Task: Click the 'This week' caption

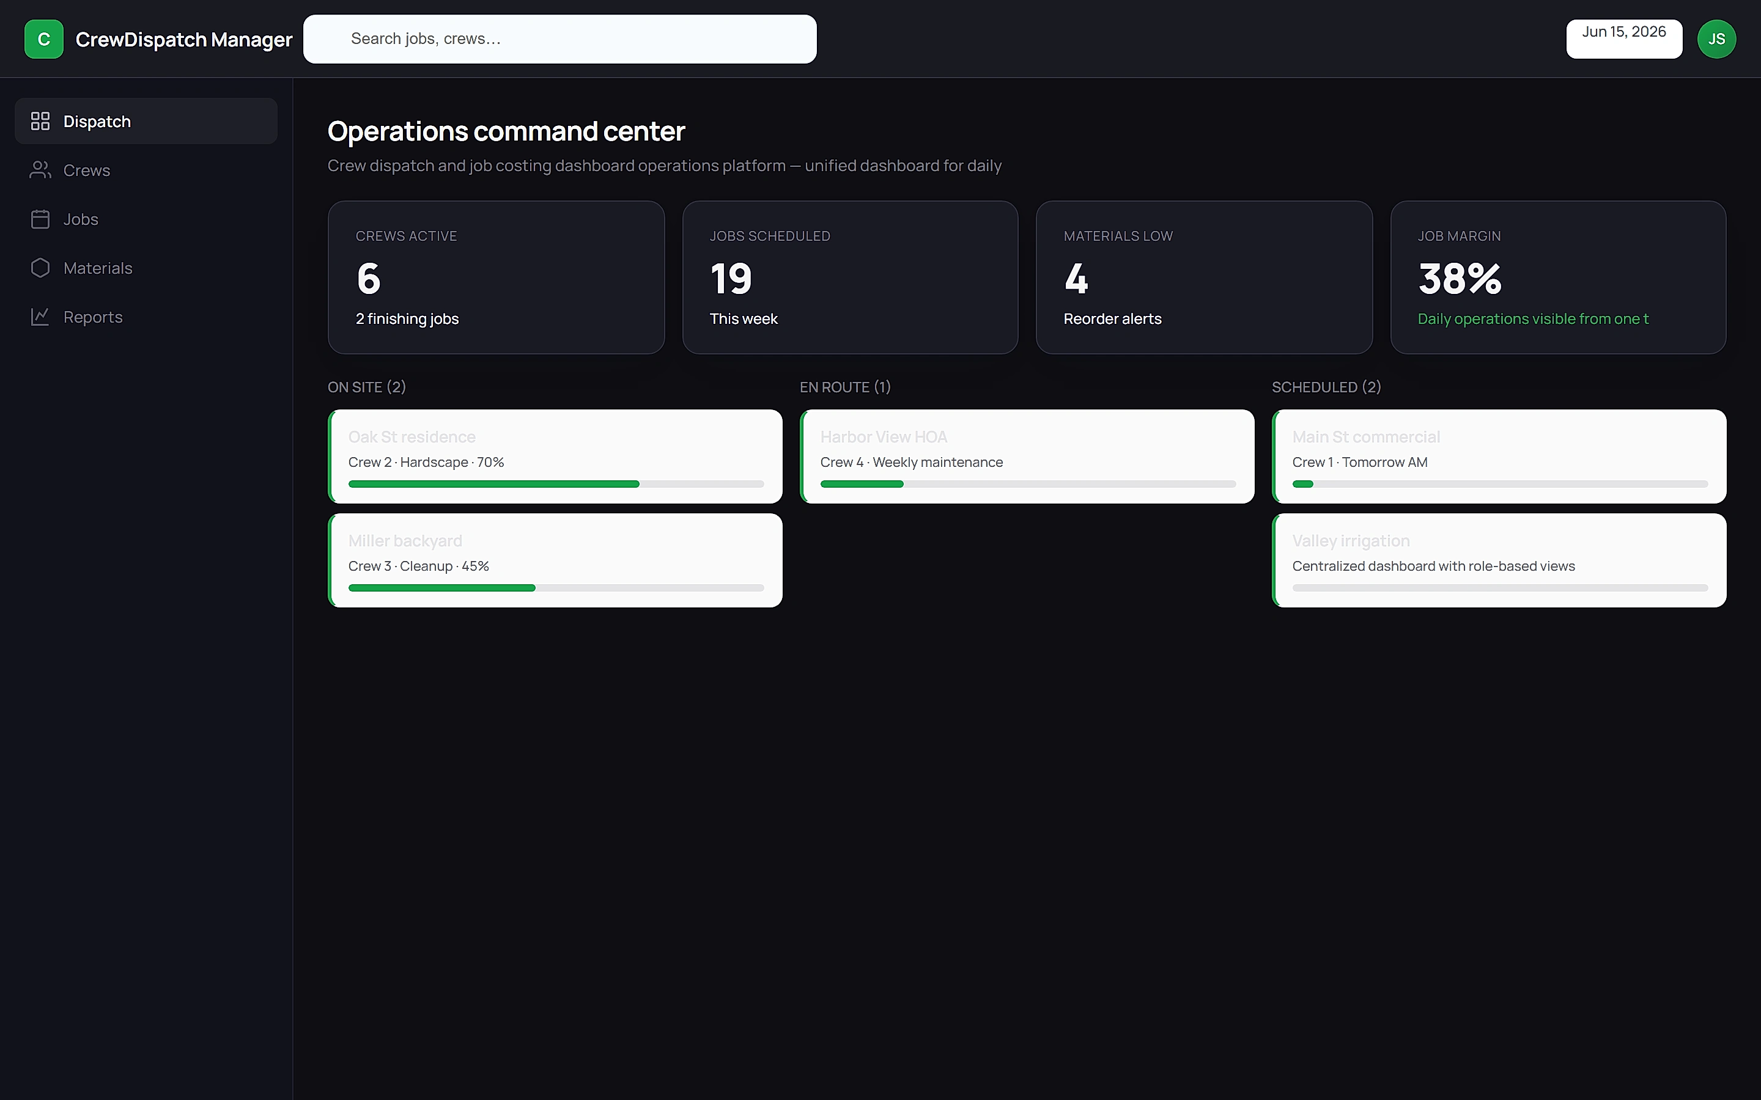Action: tap(744, 318)
